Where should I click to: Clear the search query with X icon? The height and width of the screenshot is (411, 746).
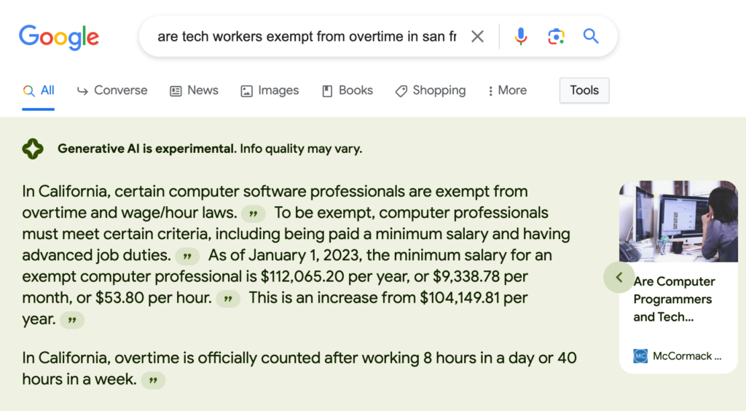[x=477, y=36]
